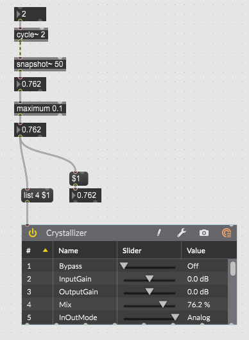Click the InOutMode slider handle
The height and width of the screenshot is (340, 249).
point(175,317)
